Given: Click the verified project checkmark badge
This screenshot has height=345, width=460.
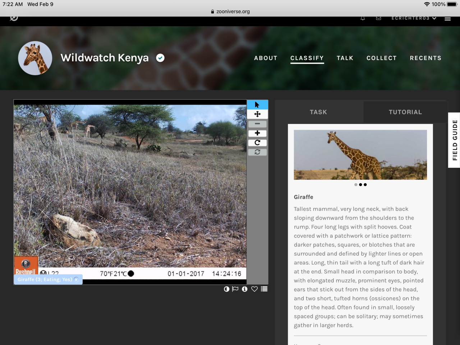Looking at the screenshot, I should pos(160,58).
